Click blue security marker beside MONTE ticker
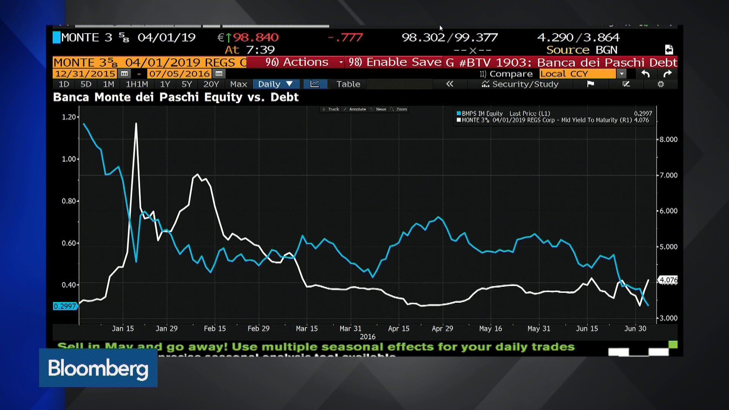This screenshot has width=729, height=410. (x=57, y=37)
